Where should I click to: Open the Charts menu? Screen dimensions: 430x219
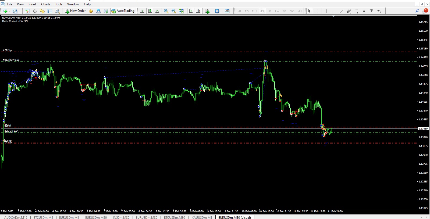tap(45, 4)
